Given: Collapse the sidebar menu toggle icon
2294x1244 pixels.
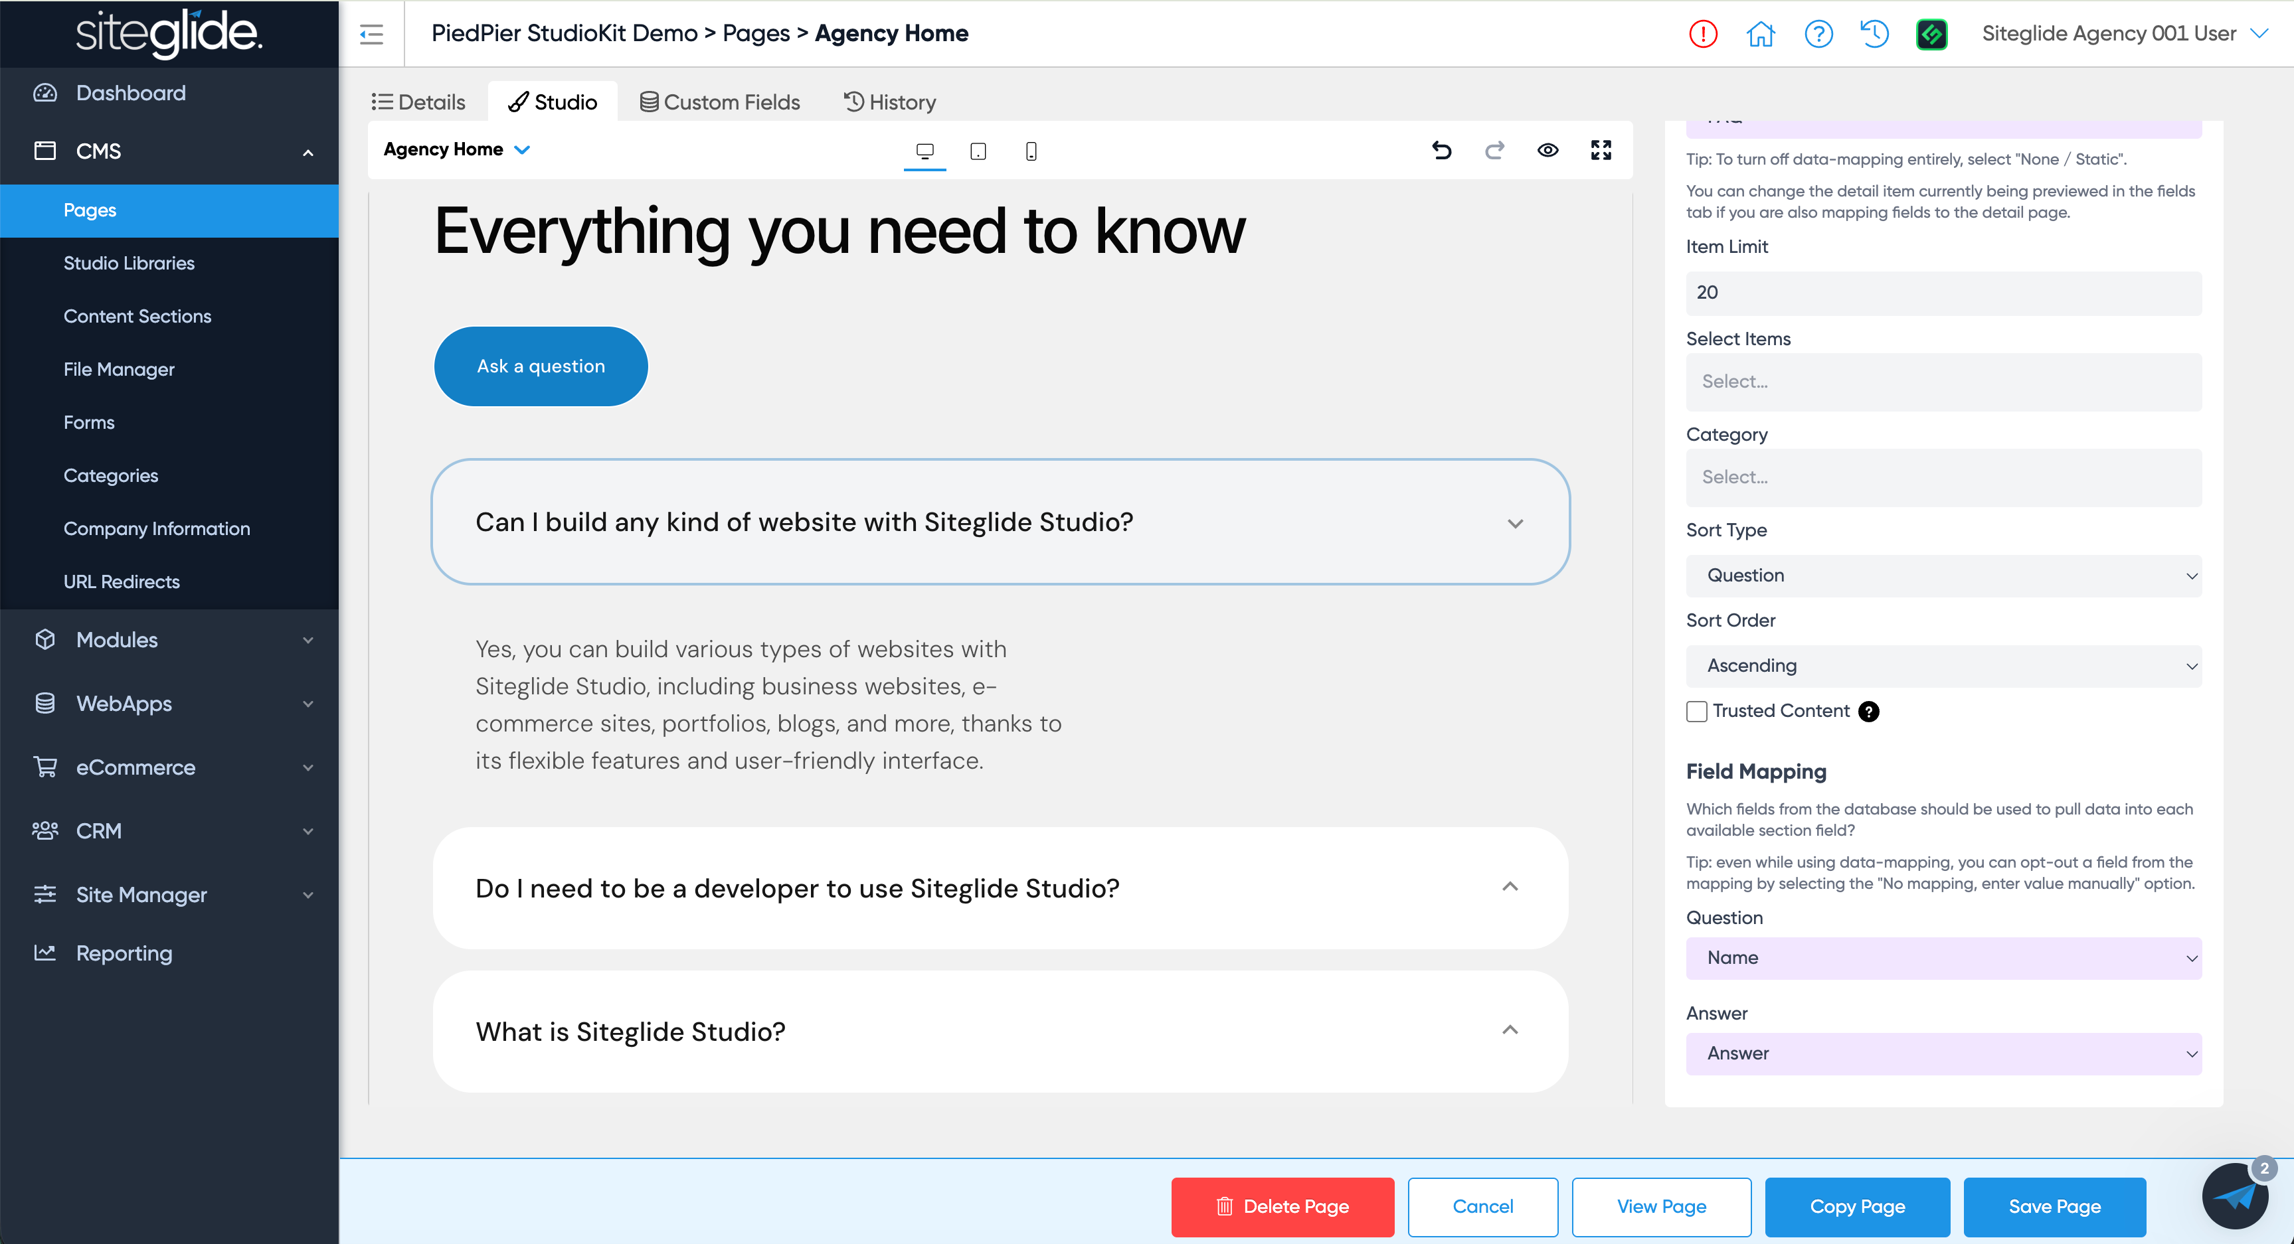Looking at the screenshot, I should tap(371, 34).
